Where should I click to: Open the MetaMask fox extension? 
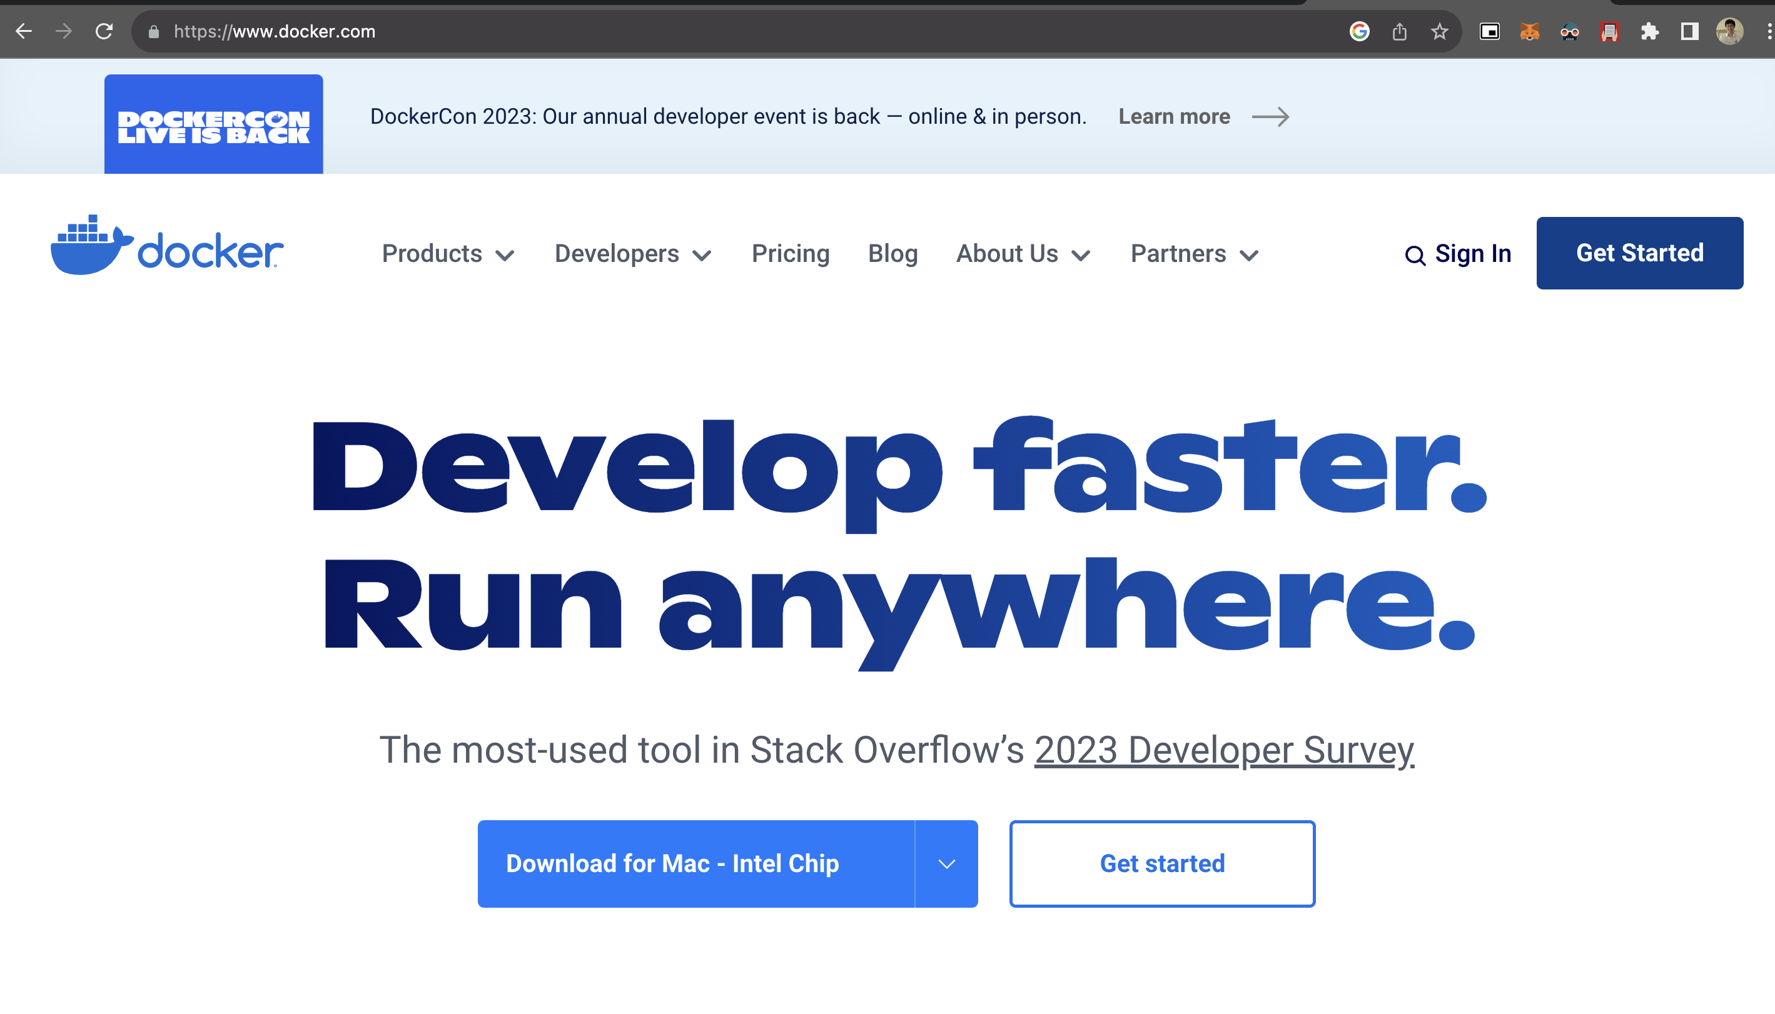(x=1530, y=31)
